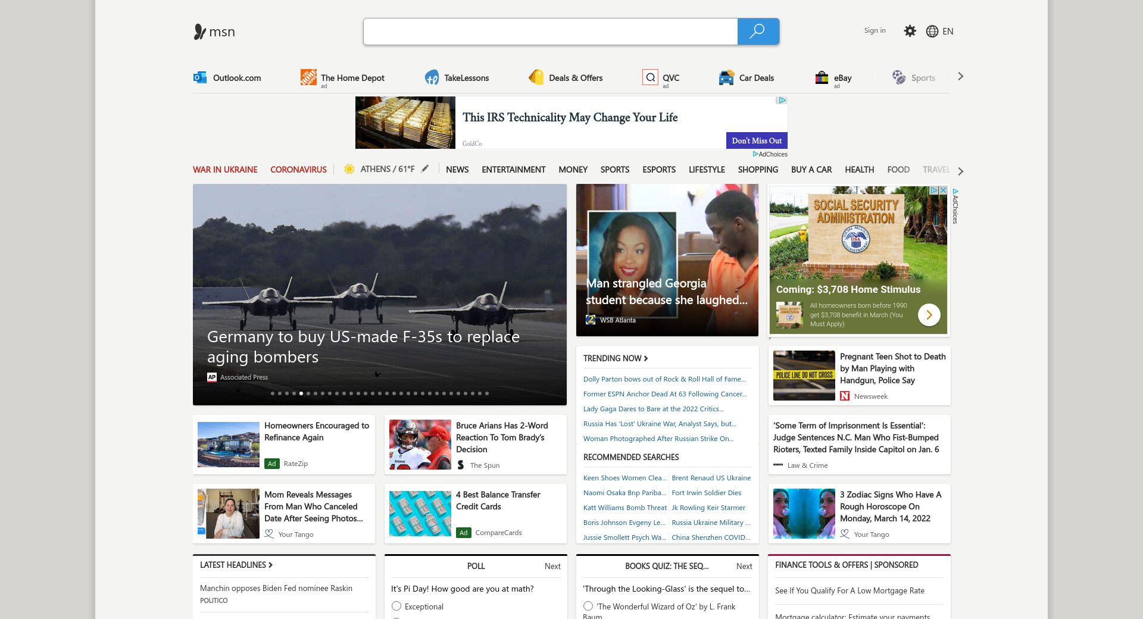1143x619 pixels.
Task: Open the Car Deals icon
Action: pyautogui.click(x=726, y=77)
